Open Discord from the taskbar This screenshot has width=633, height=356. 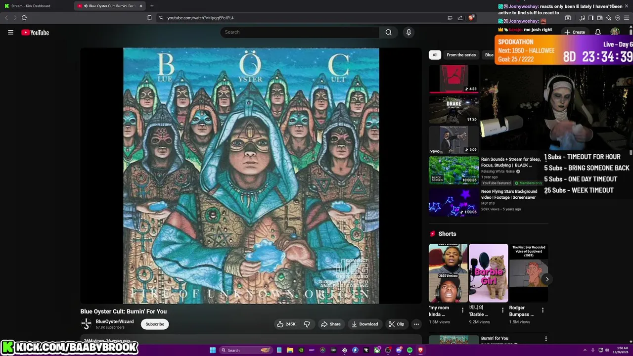(399, 350)
